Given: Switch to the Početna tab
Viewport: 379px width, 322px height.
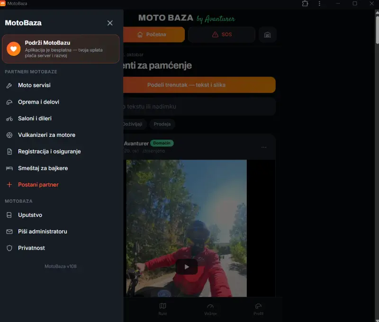Looking at the screenshot, I should tap(154, 35).
